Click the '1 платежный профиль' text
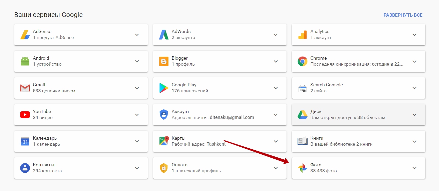 click(196, 171)
